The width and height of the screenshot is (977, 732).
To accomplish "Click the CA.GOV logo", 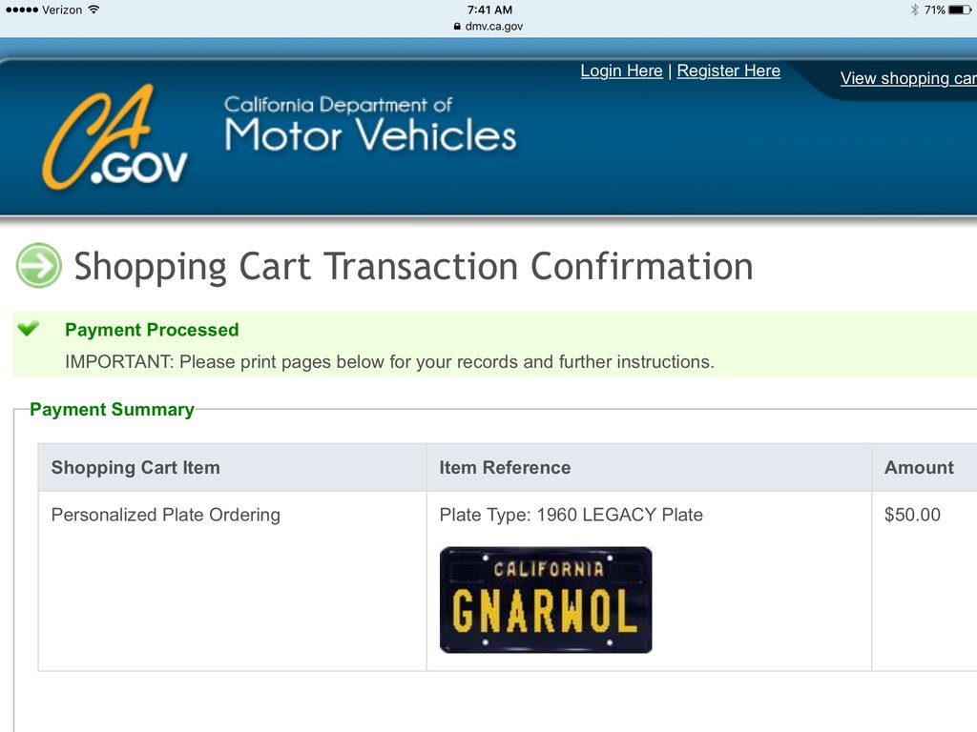I will click(x=114, y=136).
